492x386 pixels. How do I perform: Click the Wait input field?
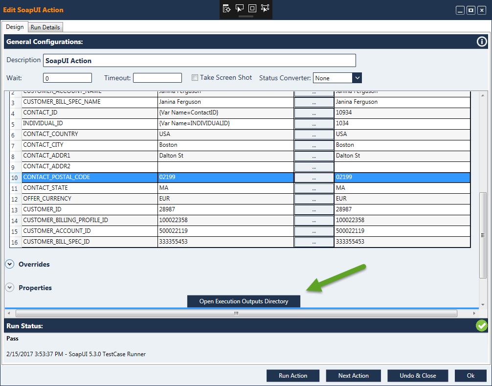[67, 78]
